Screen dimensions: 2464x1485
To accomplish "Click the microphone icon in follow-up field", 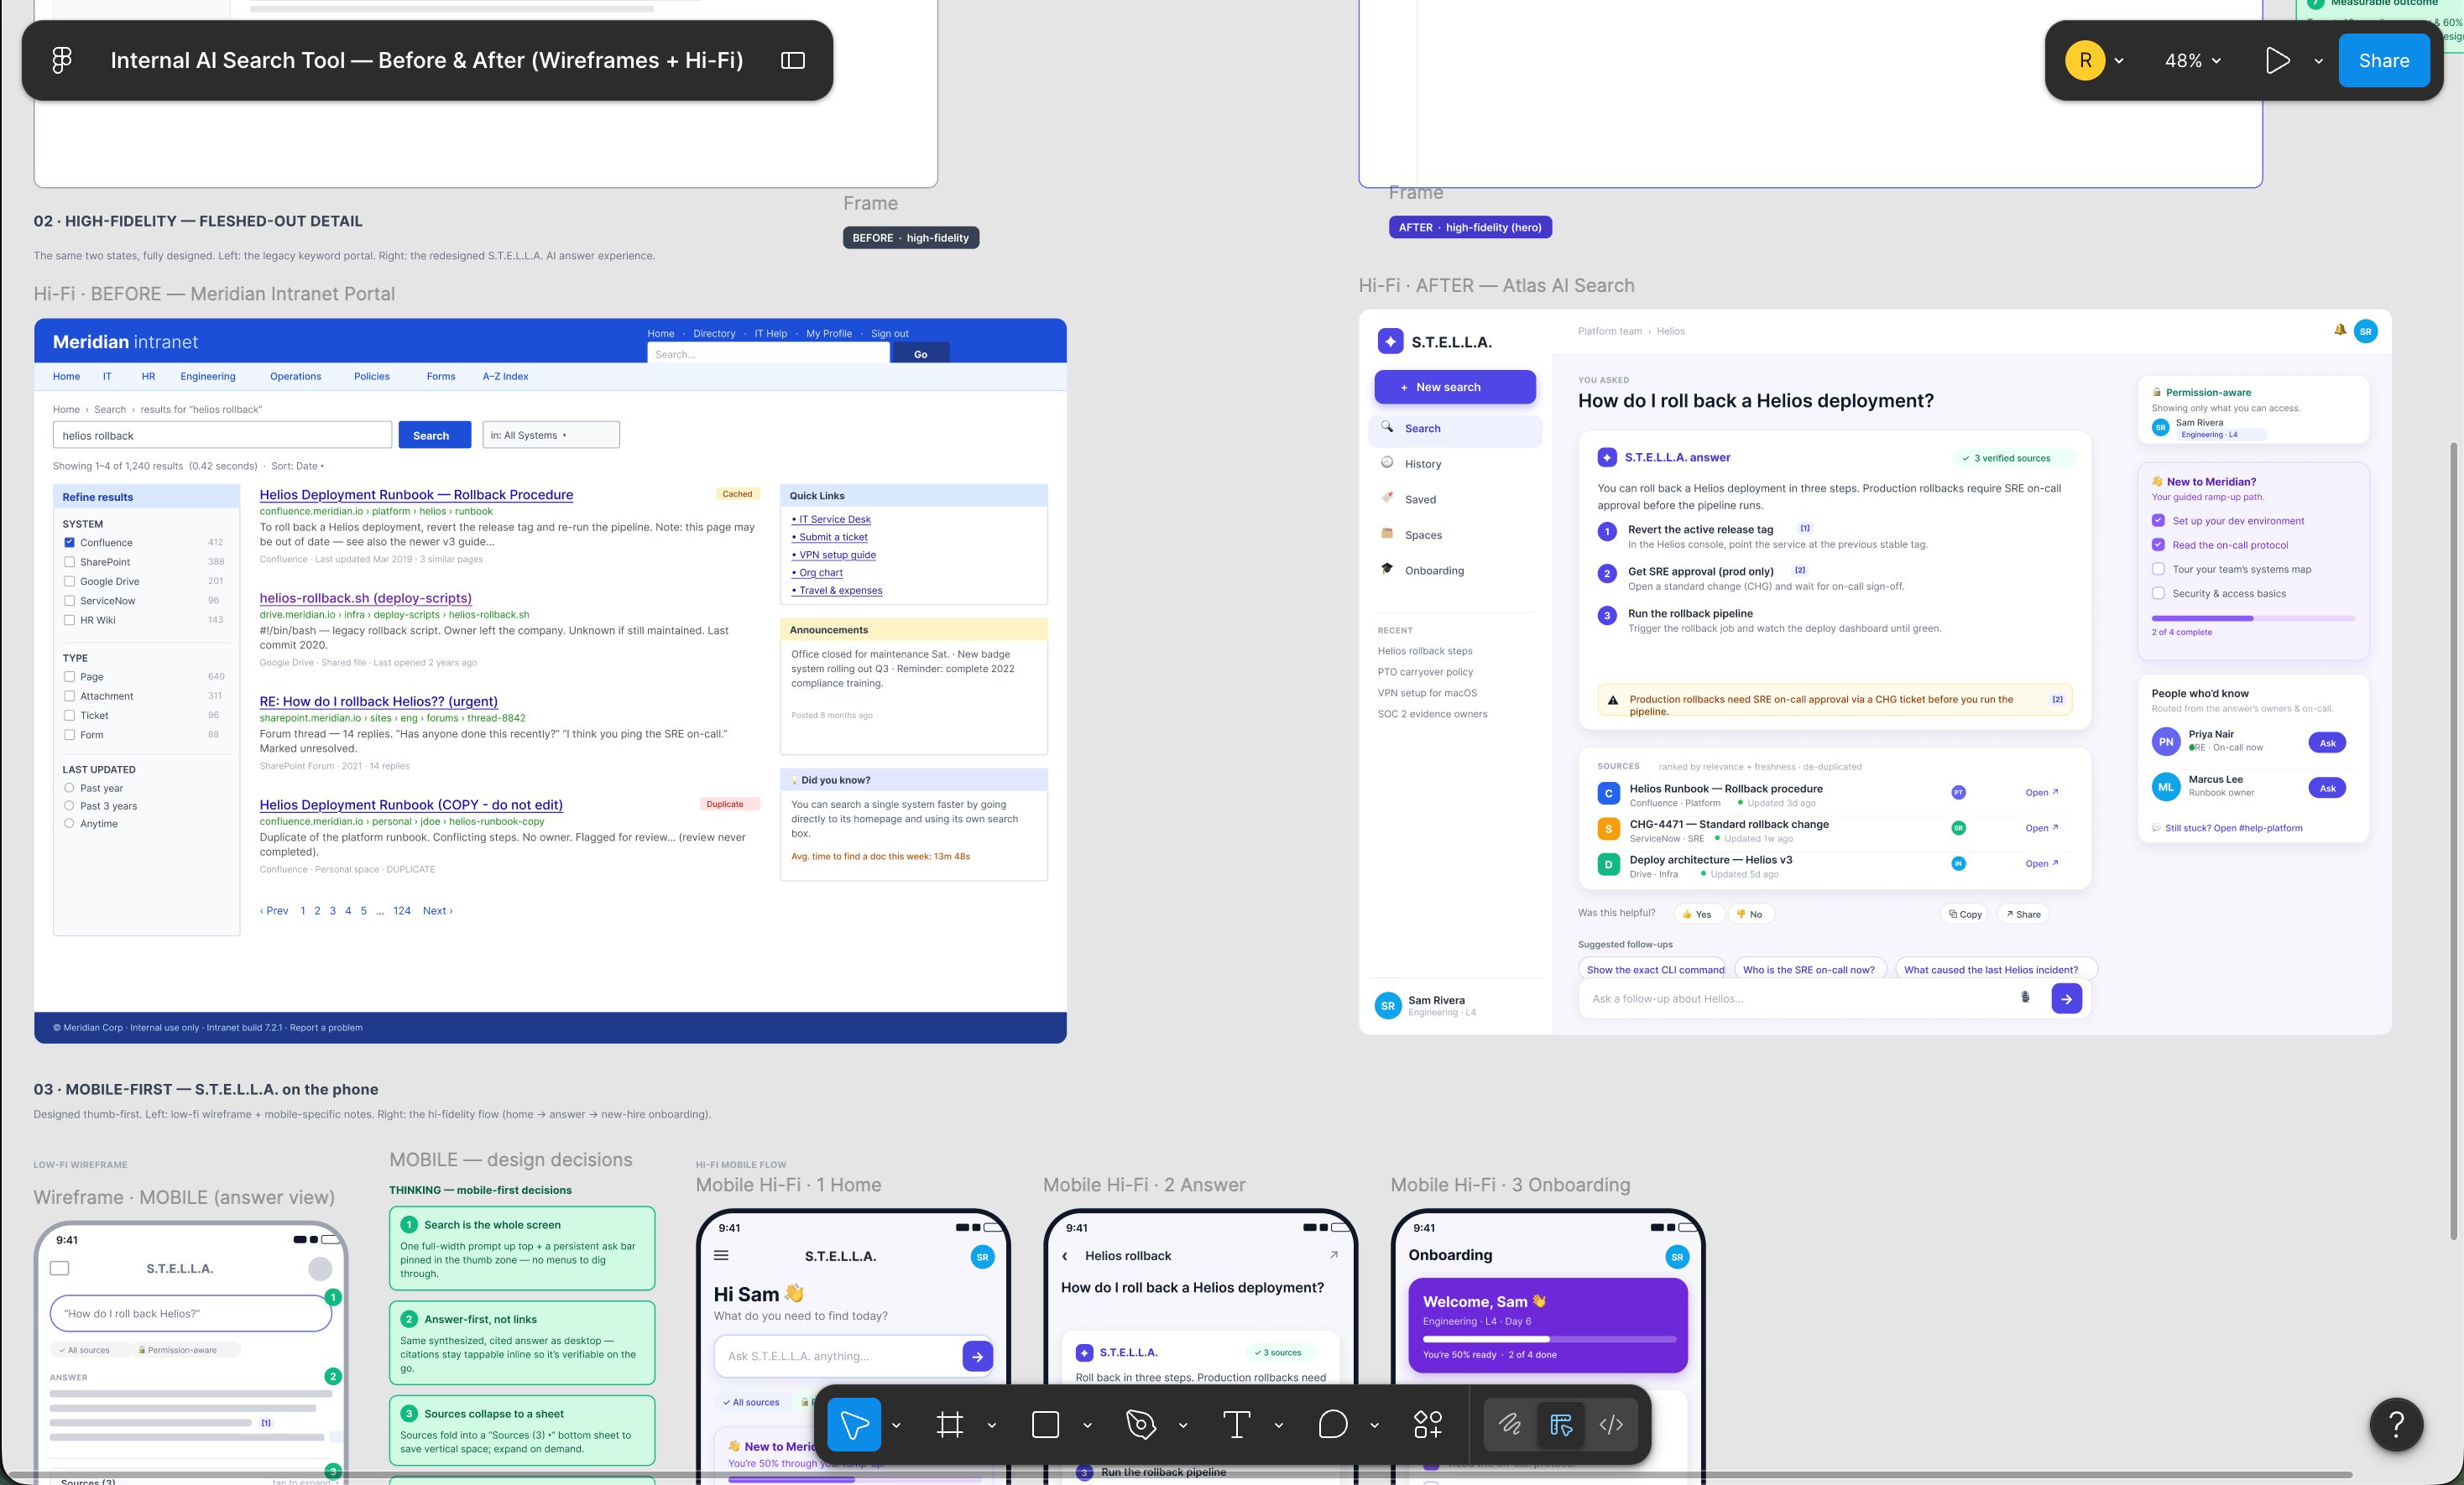I will coord(2025,997).
